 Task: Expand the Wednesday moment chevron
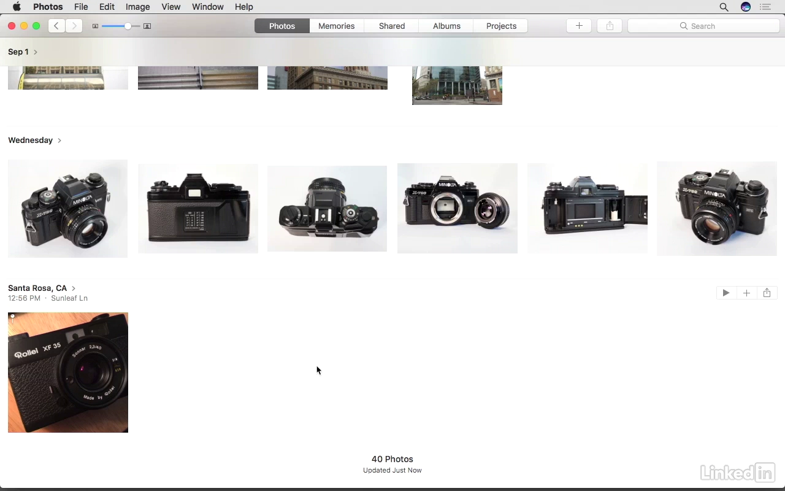coord(59,141)
